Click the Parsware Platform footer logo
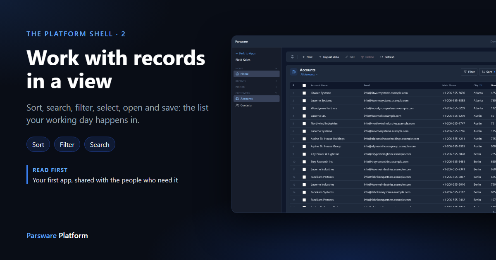The image size is (496, 260). [x=57, y=236]
